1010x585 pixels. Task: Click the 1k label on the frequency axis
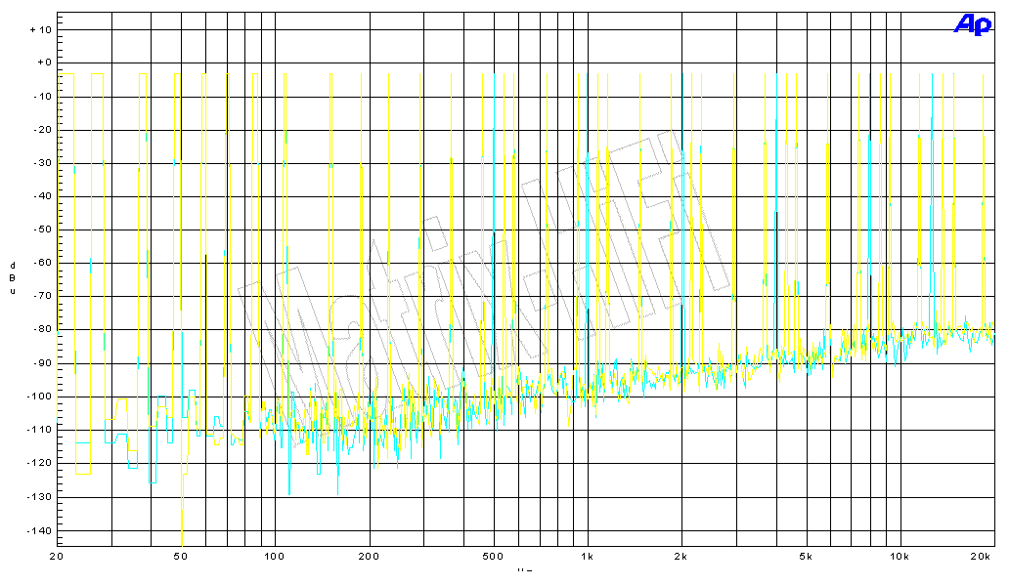(x=587, y=557)
